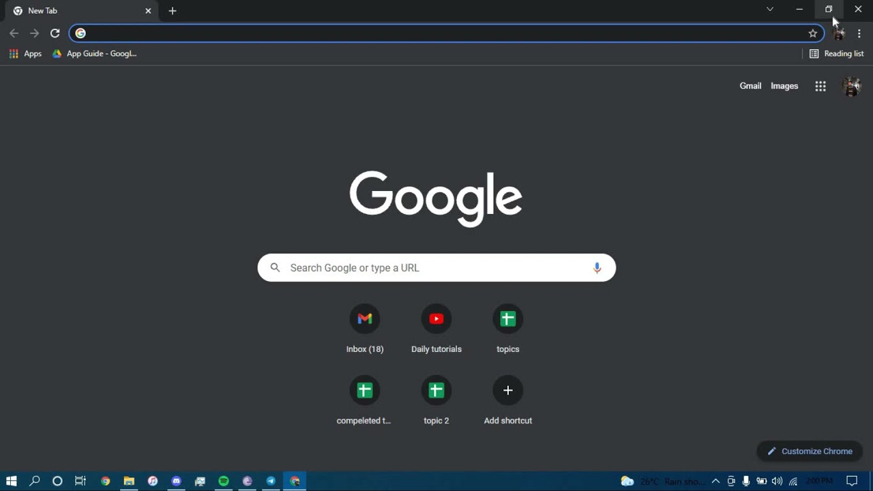Viewport: 873px width, 491px height.
Task: Open Windows taskbar search
Action: coord(35,481)
